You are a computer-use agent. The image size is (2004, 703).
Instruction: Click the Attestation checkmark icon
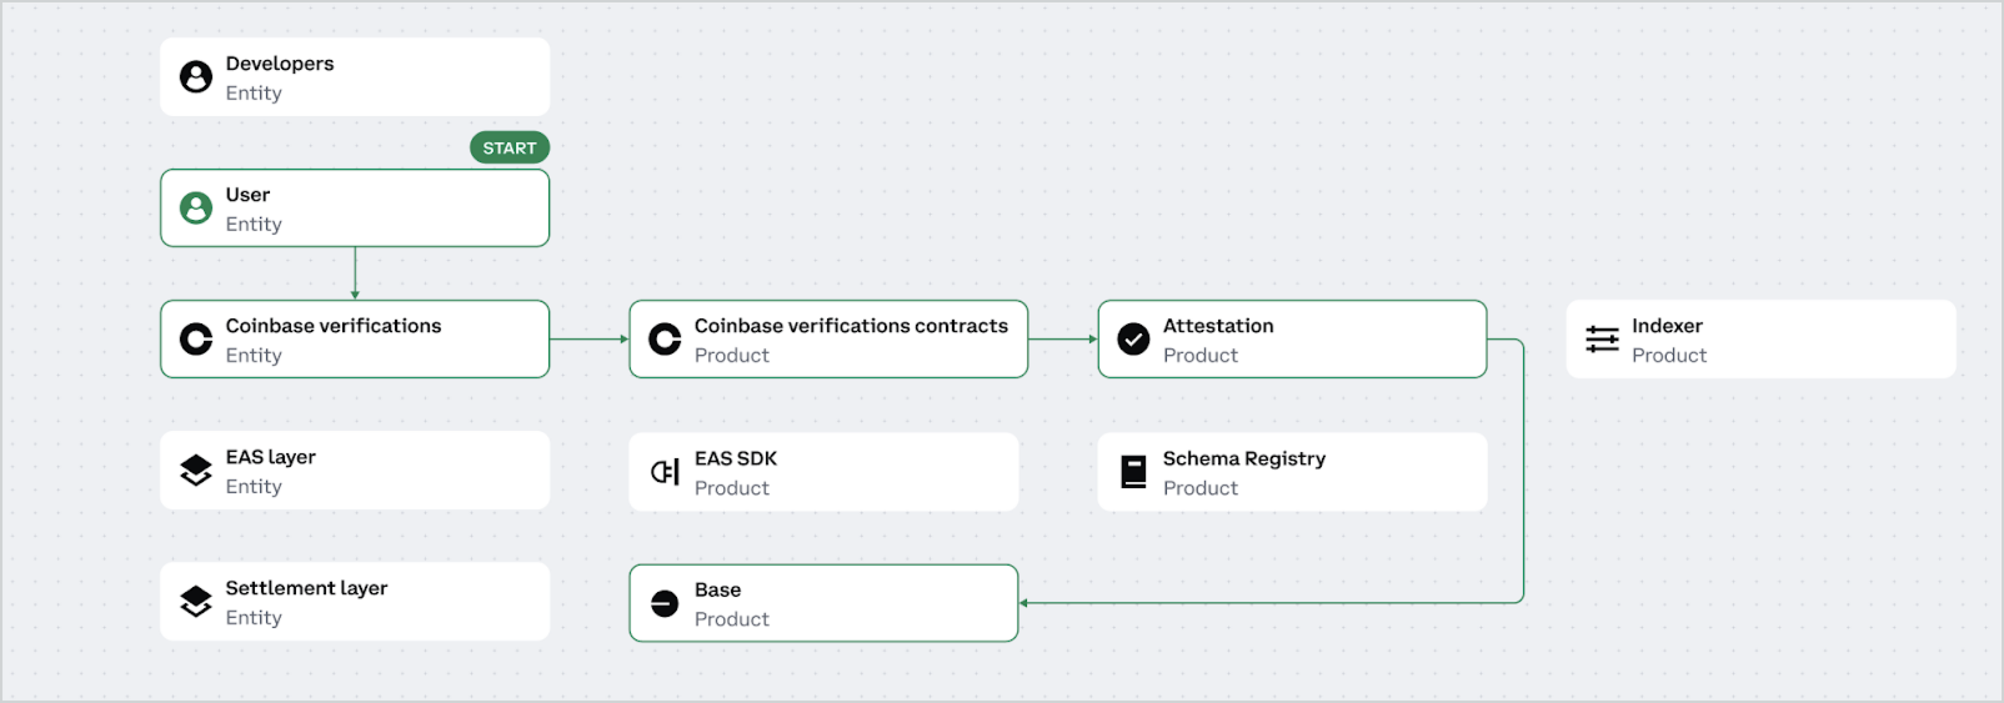(x=1133, y=339)
